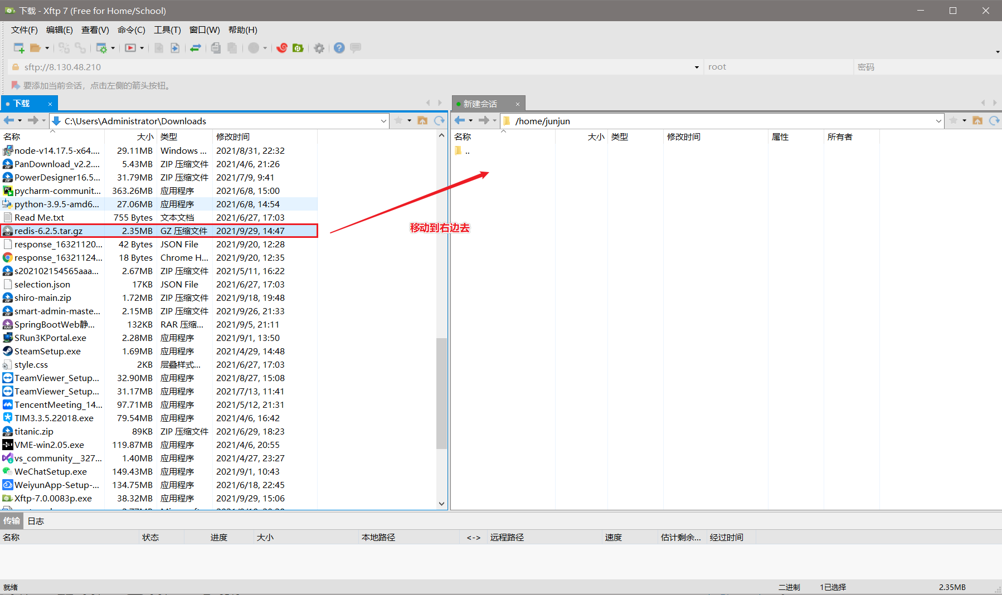Switch to 日志 log tab
Screen dimensions: 1002x595
pyautogui.click(x=36, y=521)
